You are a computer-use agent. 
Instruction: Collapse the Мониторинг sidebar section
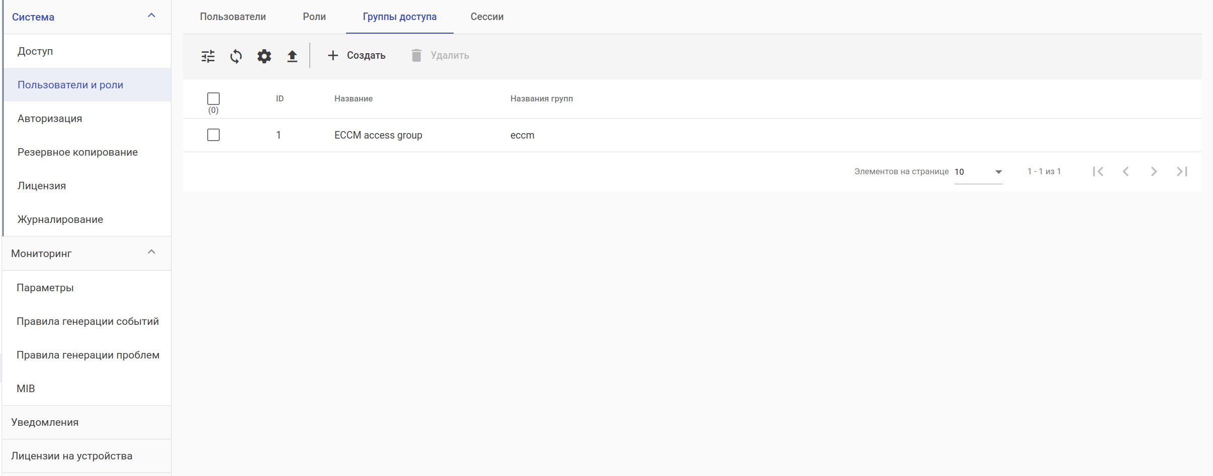click(151, 253)
